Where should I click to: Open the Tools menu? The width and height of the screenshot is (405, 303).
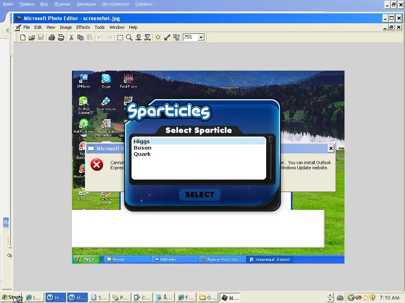(x=99, y=27)
